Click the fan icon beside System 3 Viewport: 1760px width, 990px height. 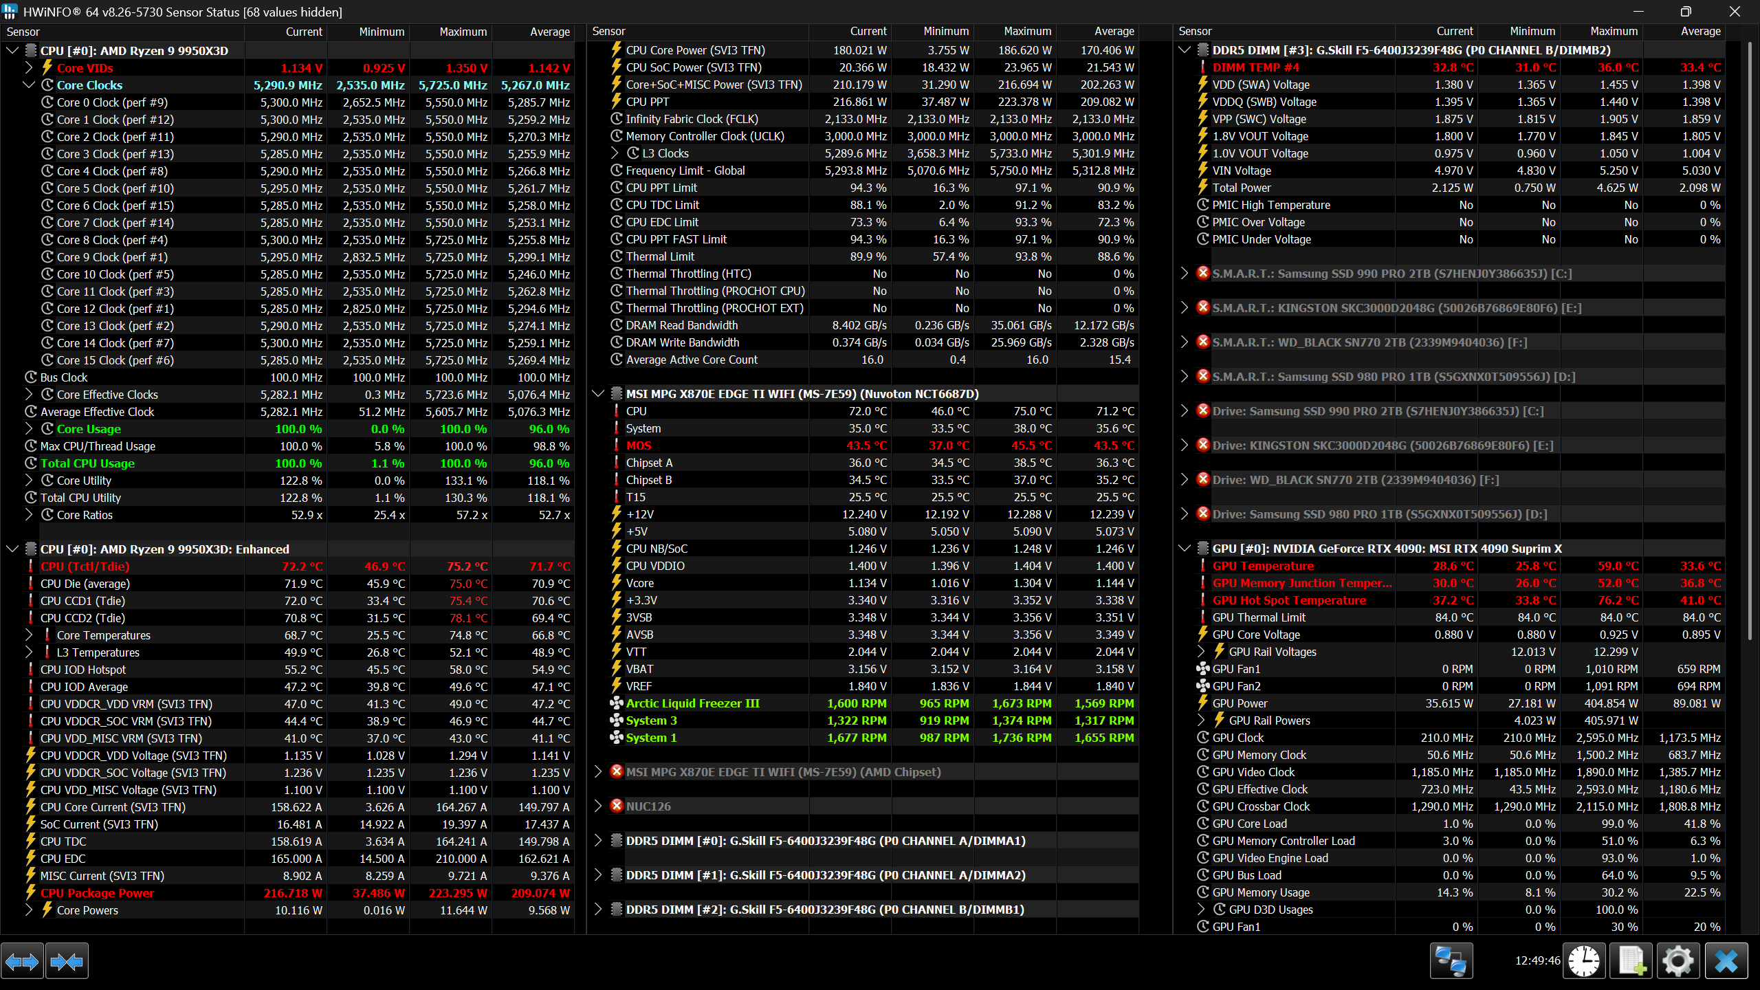pos(617,720)
